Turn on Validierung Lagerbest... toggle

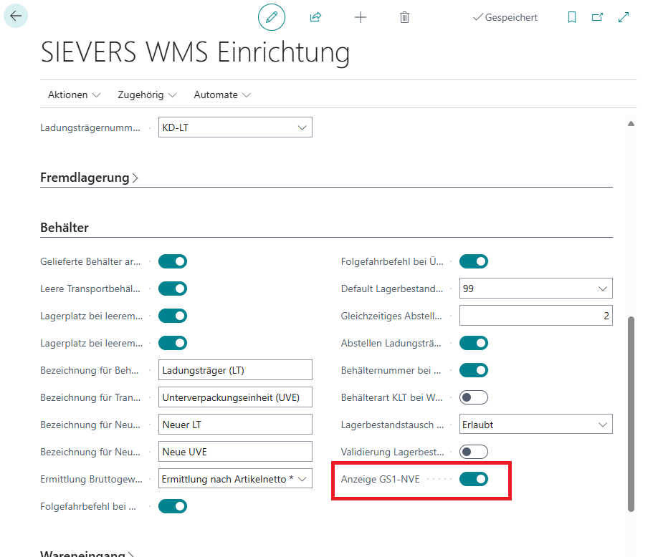(x=473, y=452)
